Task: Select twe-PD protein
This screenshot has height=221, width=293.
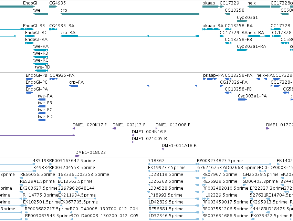Action: pyautogui.click(x=42, y=120)
